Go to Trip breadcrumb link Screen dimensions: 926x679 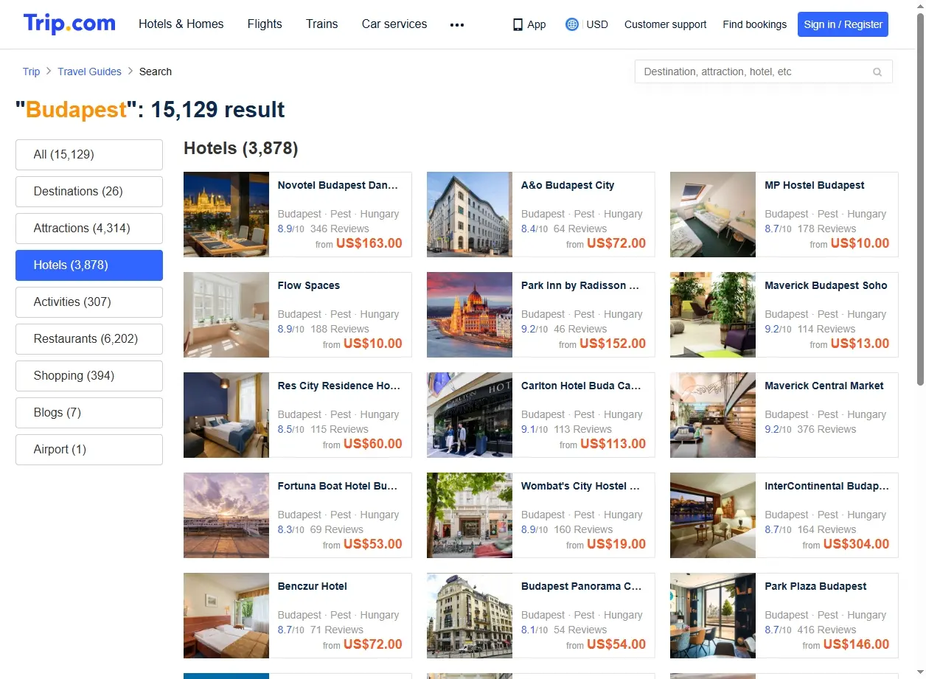click(x=31, y=72)
